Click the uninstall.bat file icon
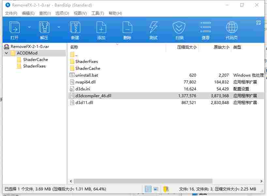This screenshot has width=267, height=196. click(72, 75)
